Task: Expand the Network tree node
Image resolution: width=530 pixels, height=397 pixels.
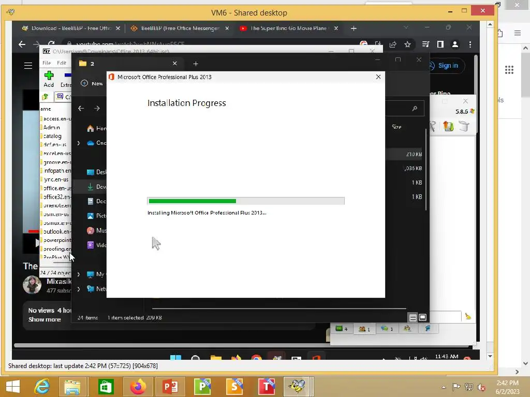Action: point(79,289)
